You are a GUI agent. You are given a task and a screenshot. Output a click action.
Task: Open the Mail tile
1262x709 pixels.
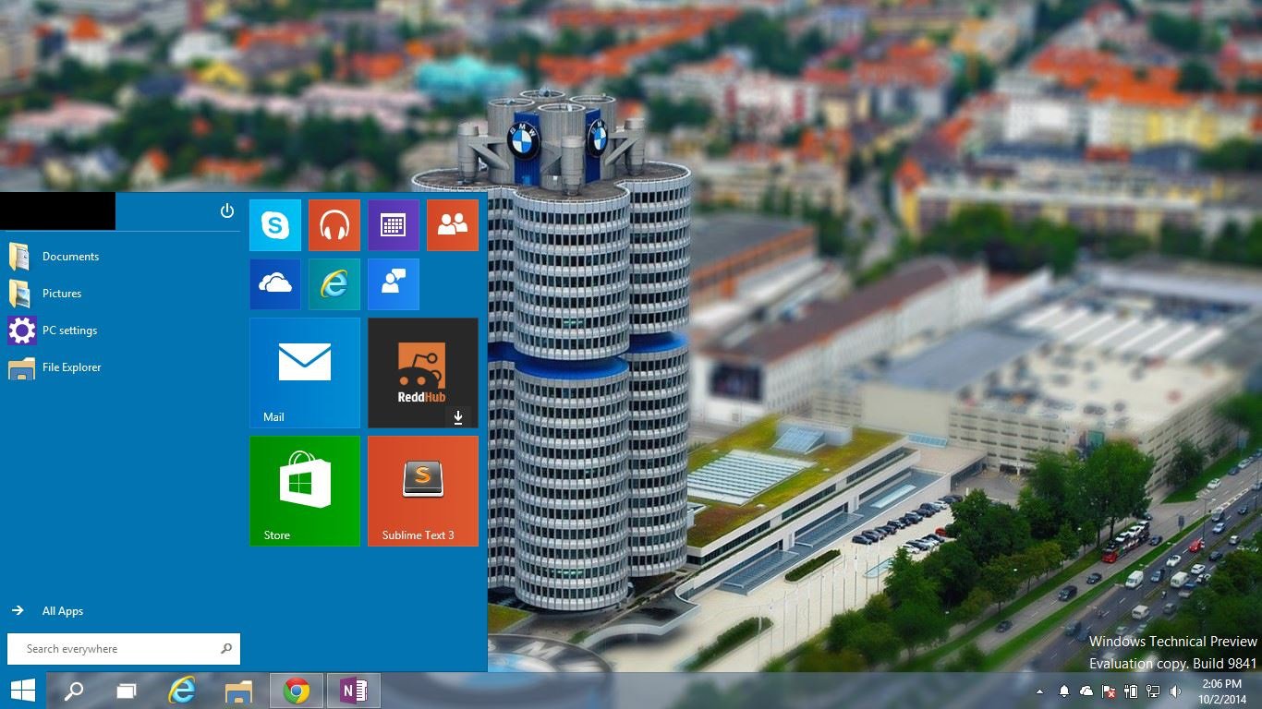click(x=304, y=372)
